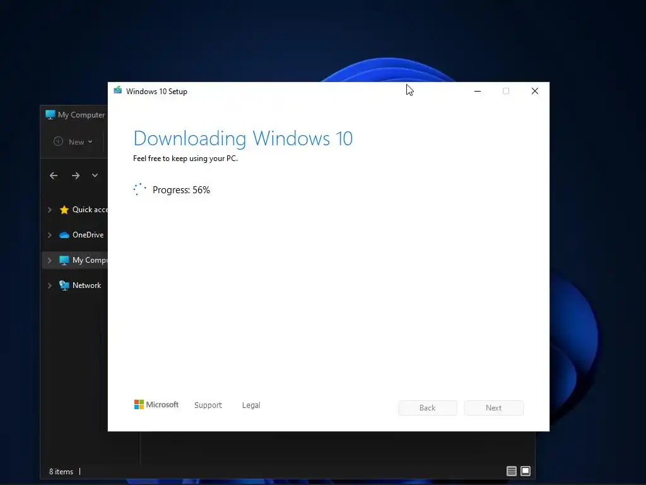Select the Quick access star icon
Screen dimensions: 646x485
[64, 210]
